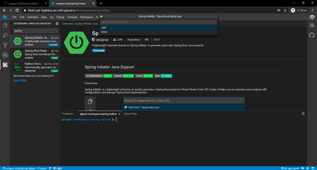Select WAR packaging type
The height and width of the screenshot is (170, 317).
click(158, 32)
